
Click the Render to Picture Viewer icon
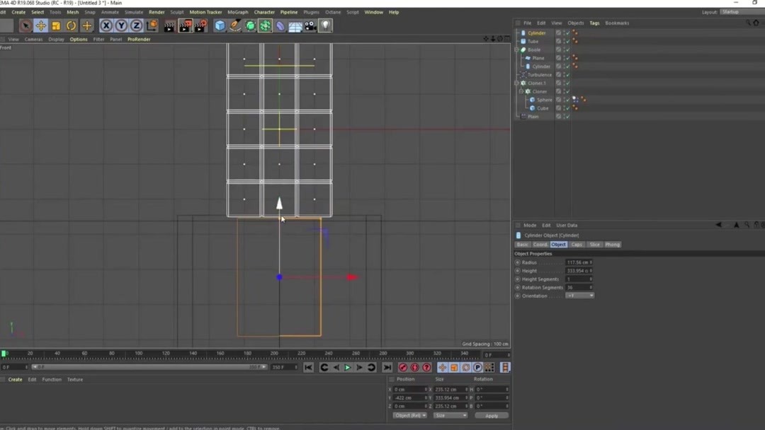185,26
